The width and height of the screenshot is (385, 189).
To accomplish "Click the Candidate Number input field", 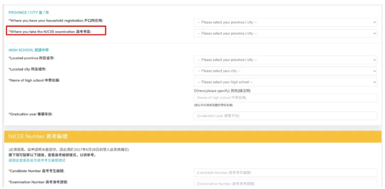I will (x=285, y=173).
